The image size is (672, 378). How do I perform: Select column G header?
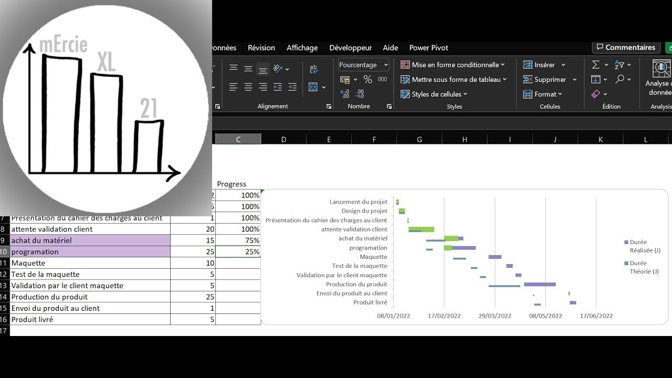pos(419,139)
